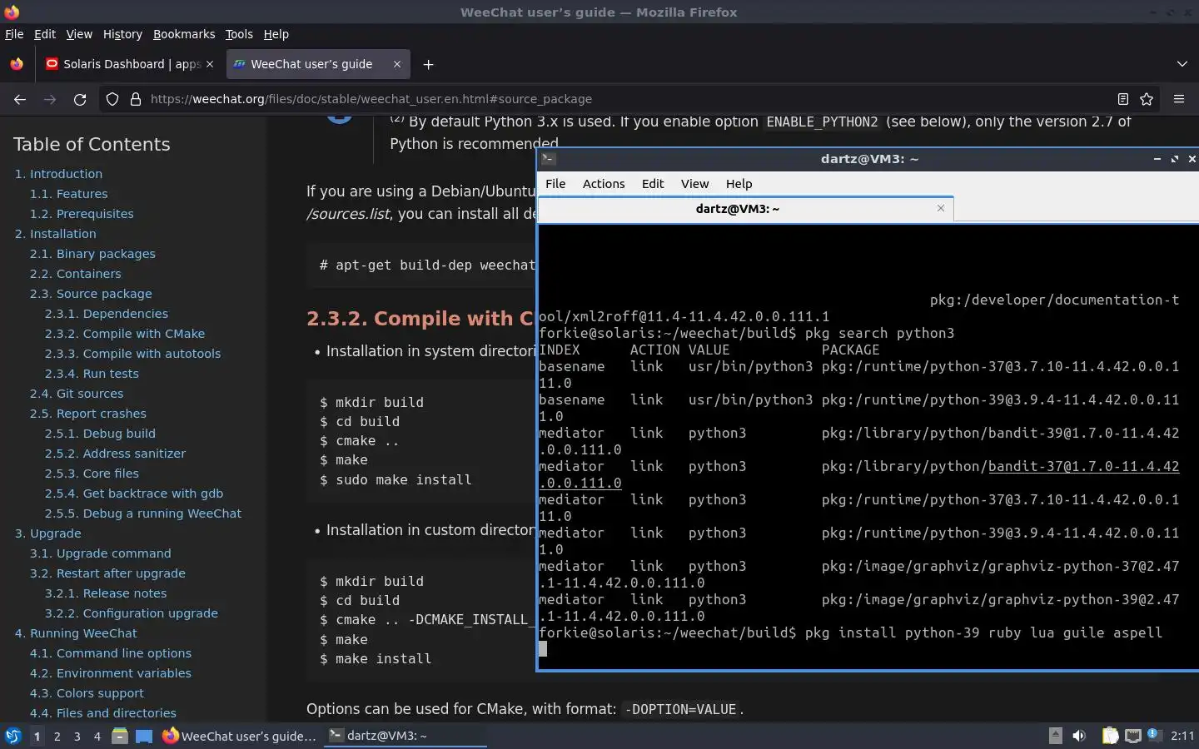Open 2.1. Binary packages link
1199x749 pixels.
click(x=92, y=254)
